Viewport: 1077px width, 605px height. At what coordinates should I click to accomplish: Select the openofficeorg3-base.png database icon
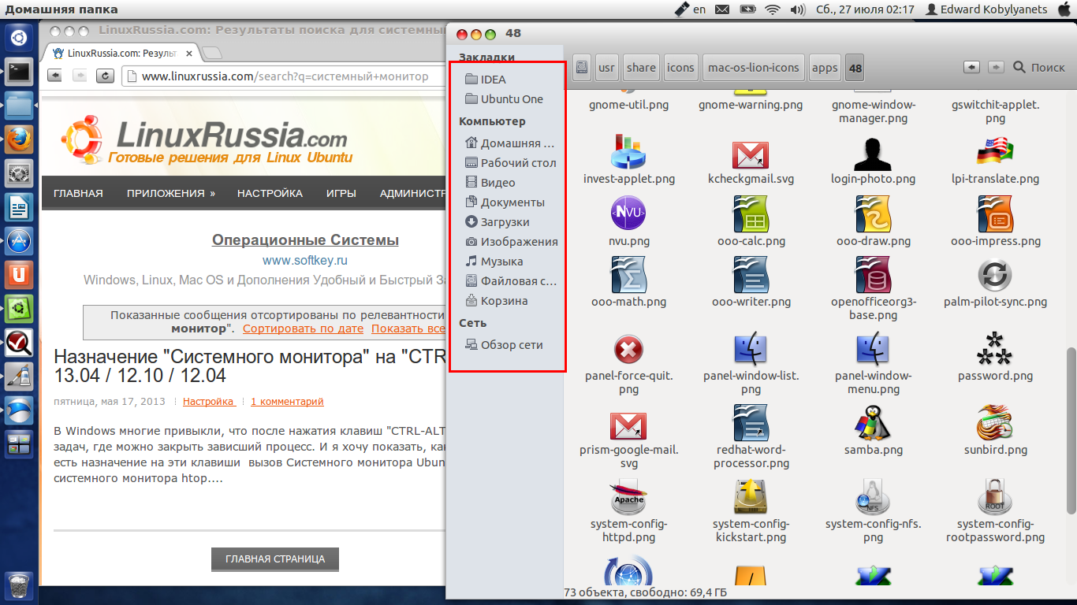pyautogui.click(x=873, y=274)
